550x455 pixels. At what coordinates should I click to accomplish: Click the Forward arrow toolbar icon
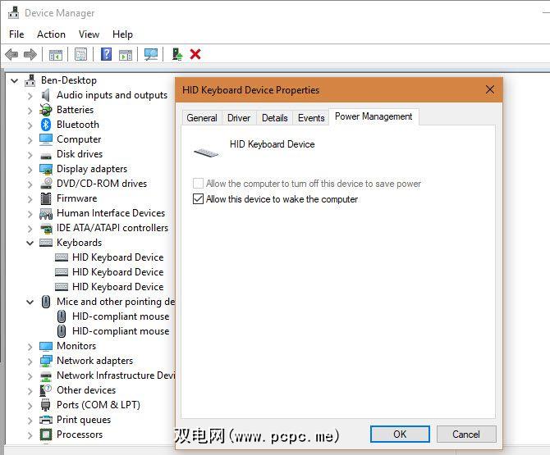coord(30,54)
